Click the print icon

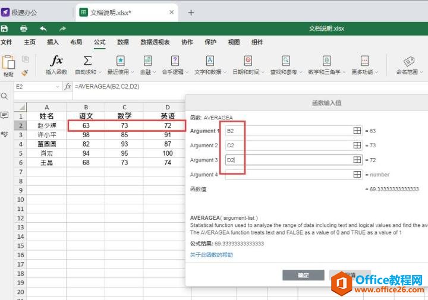point(24,29)
